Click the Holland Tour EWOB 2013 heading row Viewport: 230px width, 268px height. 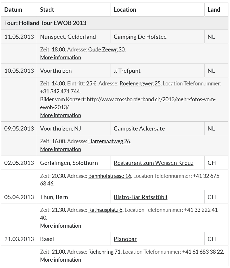pyautogui.click(x=45, y=23)
